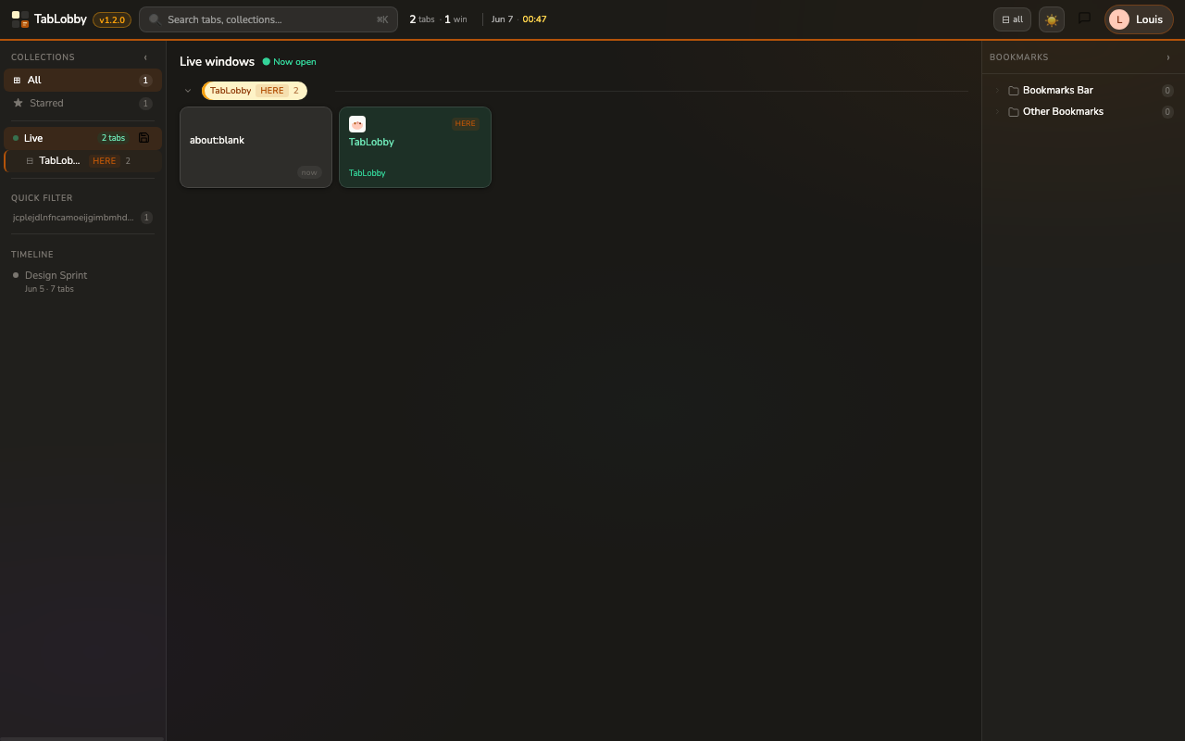Image resolution: width=1185 pixels, height=741 pixels.
Task: Click the 00:47 clock in header
Action: [x=534, y=19]
